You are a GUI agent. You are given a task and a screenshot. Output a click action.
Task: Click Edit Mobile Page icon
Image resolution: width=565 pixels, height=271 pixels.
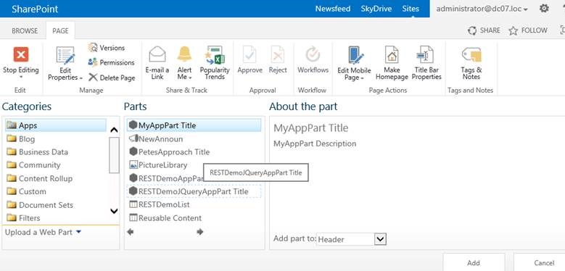pyautogui.click(x=355, y=55)
